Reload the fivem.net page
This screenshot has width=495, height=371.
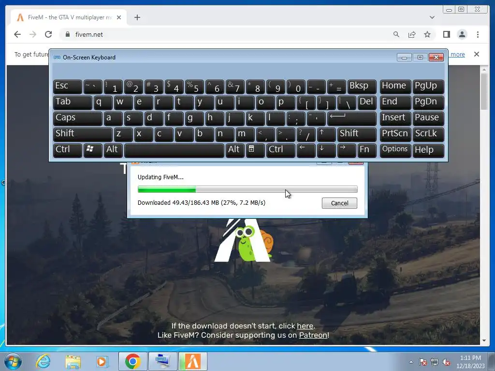click(x=48, y=34)
